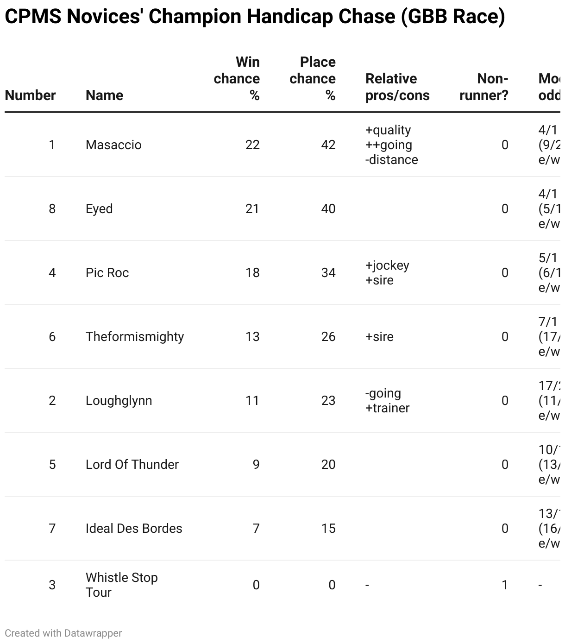Image resolution: width=565 pixels, height=644 pixels.
Task: Click the Whistle Stop Tour name
Action: (122, 585)
